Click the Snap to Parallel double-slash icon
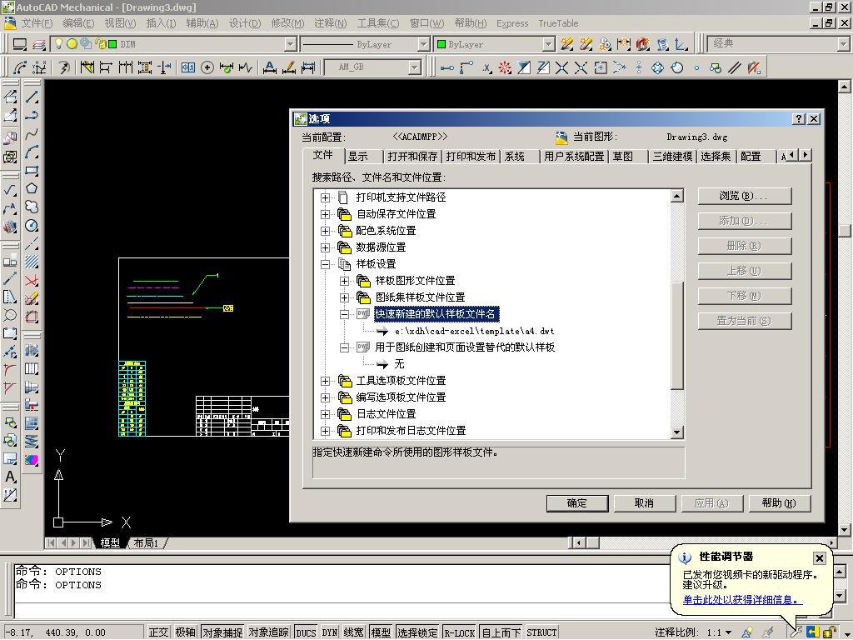Image resolution: width=853 pixels, height=640 pixels. click(x=735, y=67)
